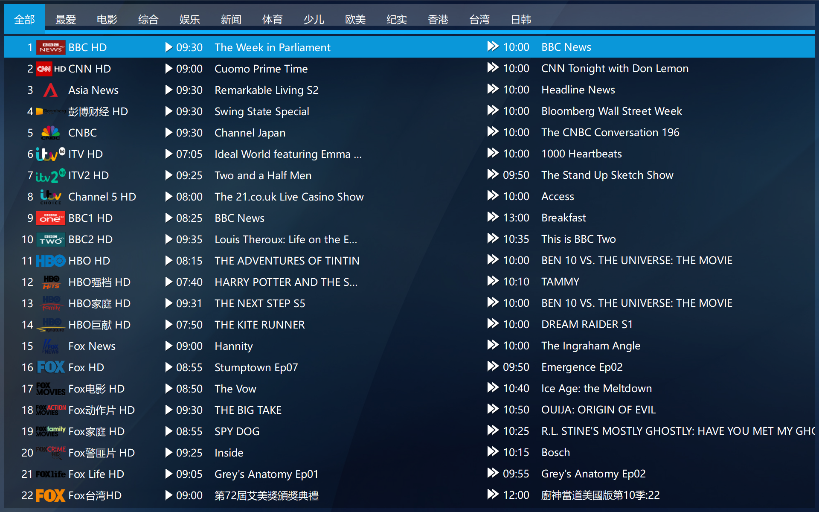Select Bloomberg Wall Street Week upcoming program
Image resolution: width=819 pixels, height=512 pixels.
point(612,111)
